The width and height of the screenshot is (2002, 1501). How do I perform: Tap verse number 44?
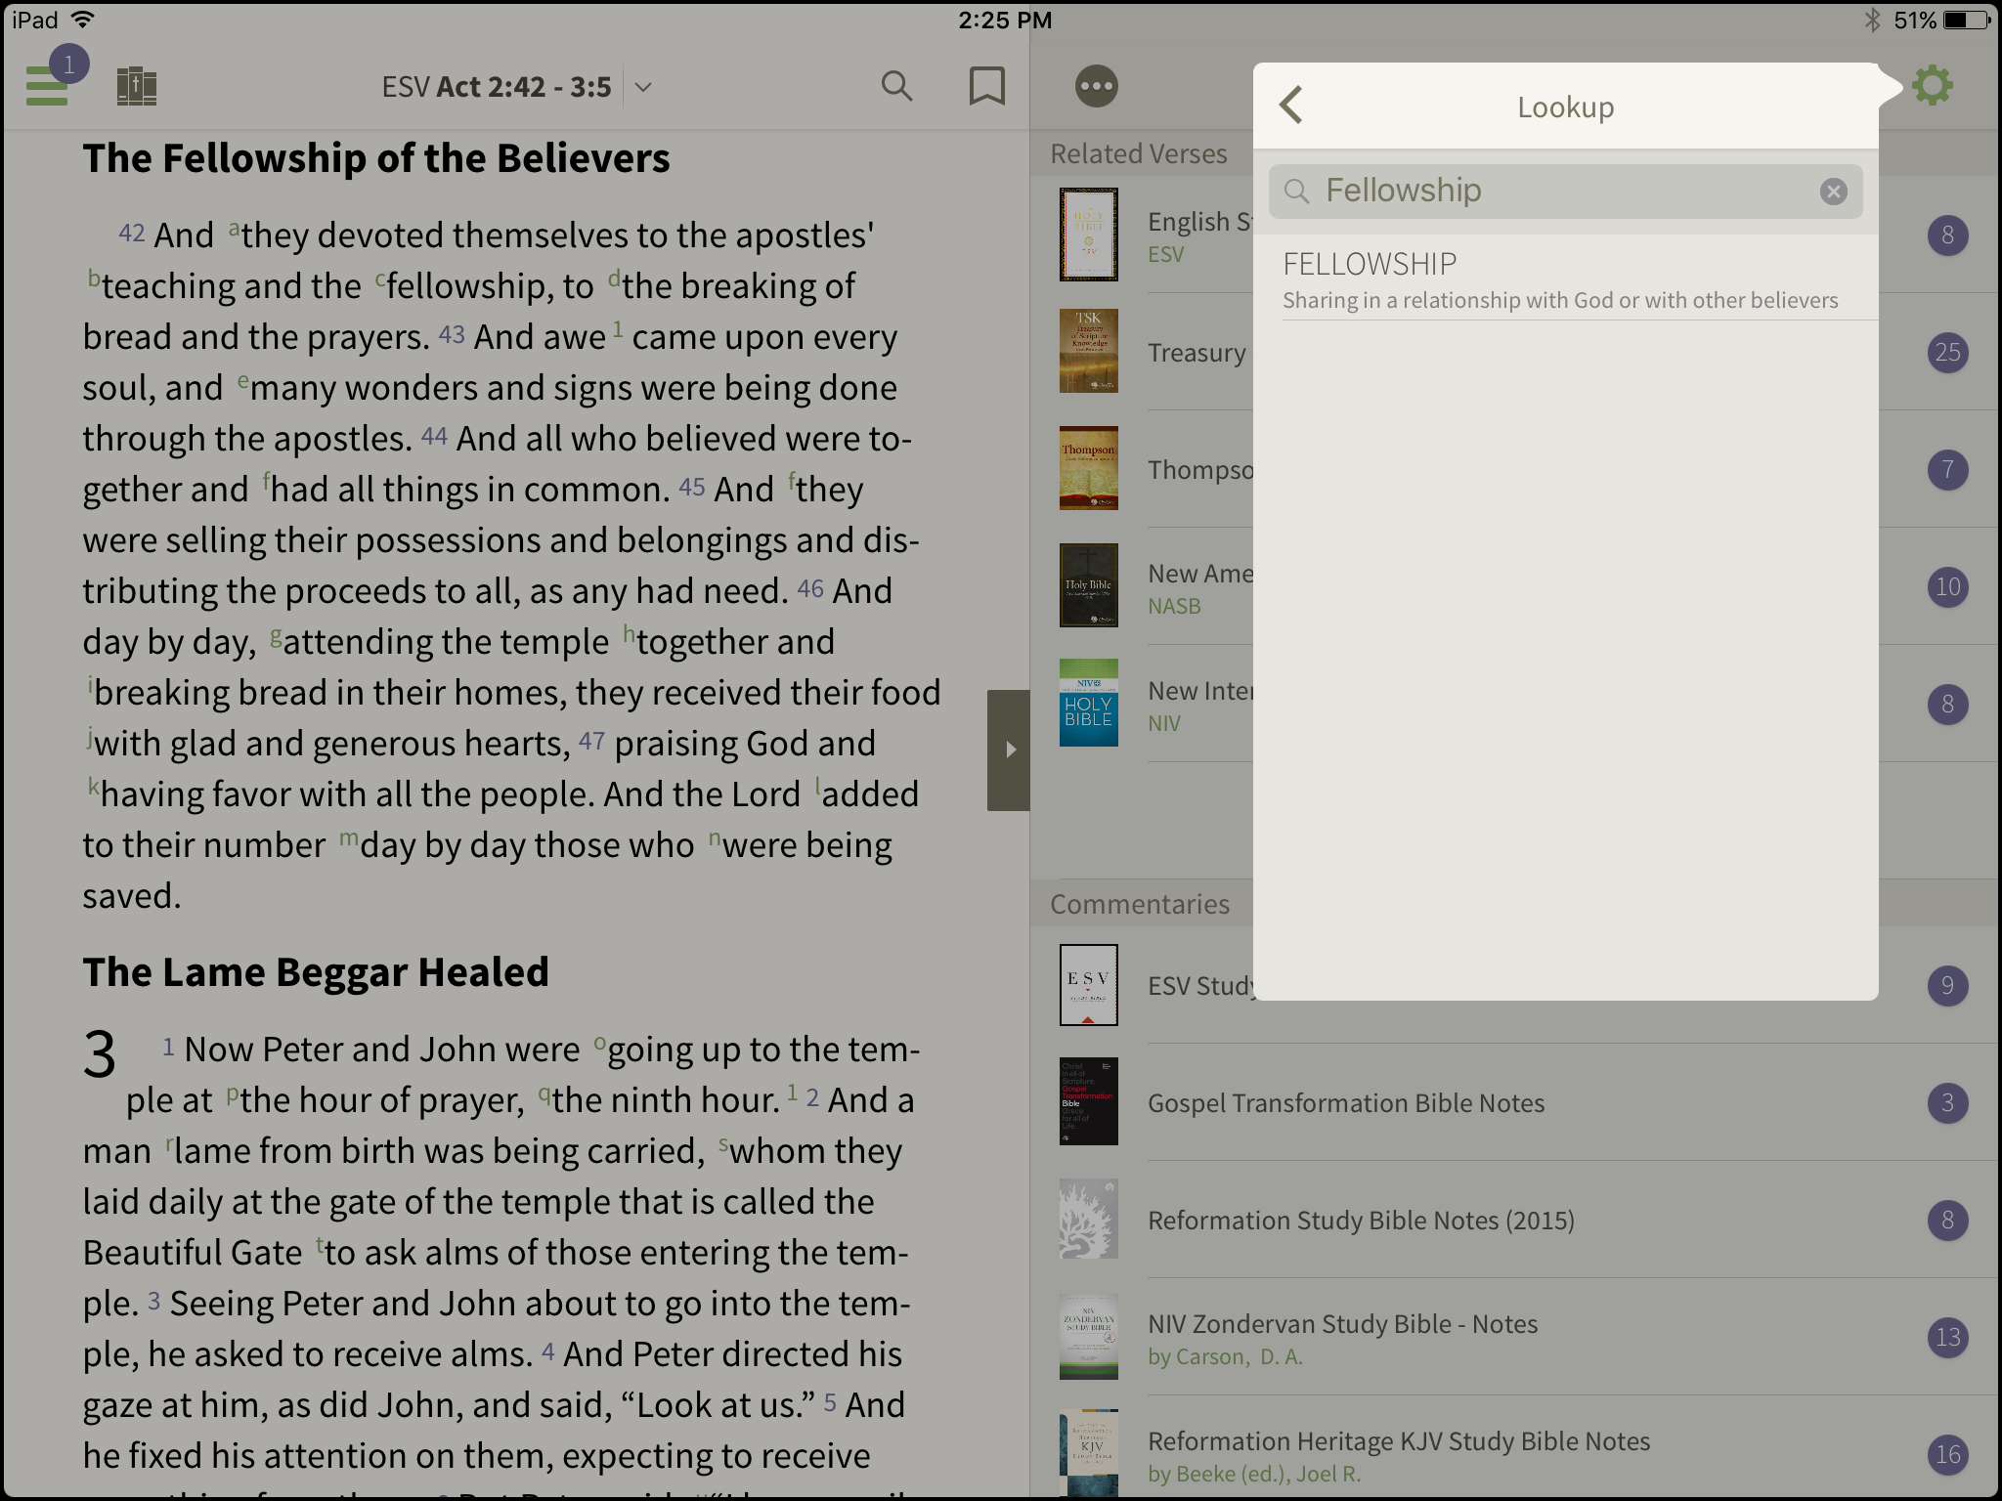coord(434,435)
